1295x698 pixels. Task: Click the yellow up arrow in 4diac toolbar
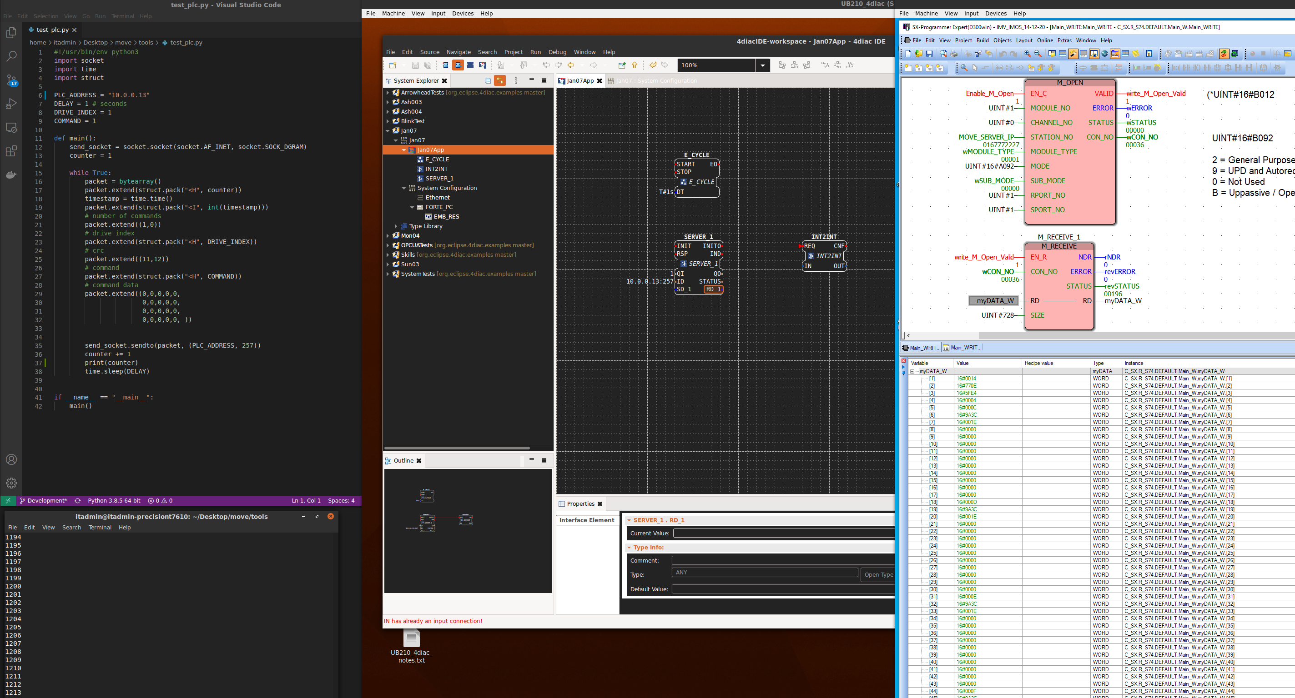pyautogui.click(x=635, y=65)
